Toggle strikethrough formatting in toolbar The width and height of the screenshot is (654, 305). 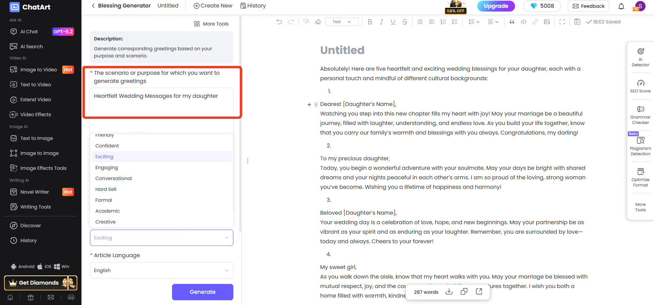(x=405, y=22)
